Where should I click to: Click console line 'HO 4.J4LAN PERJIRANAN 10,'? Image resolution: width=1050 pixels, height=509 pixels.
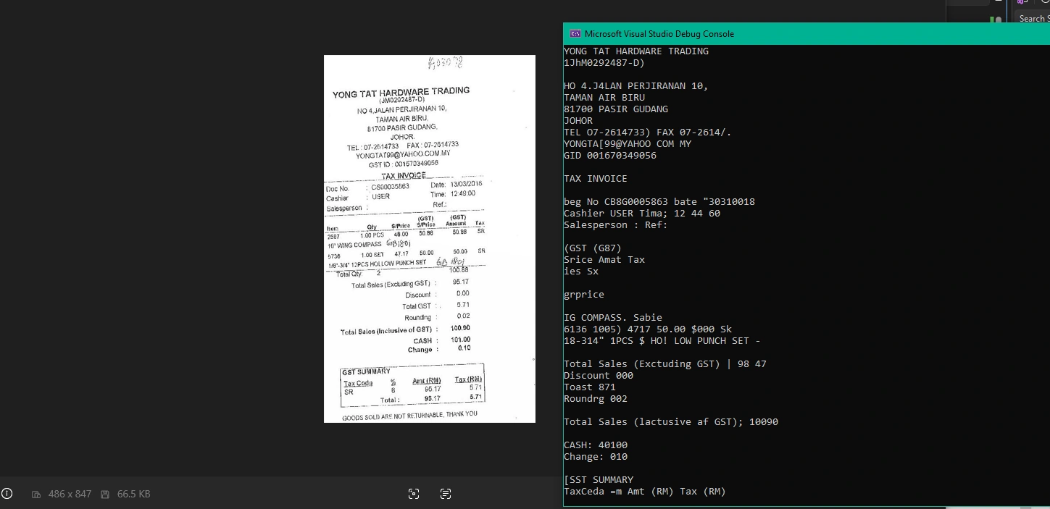coord(636,86)
